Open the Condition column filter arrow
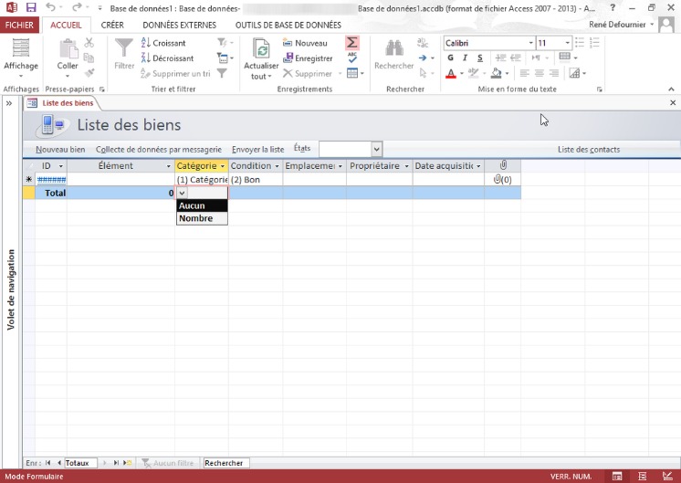The height and width of the screenshot is (483, 681). click(x=277, y=166)
